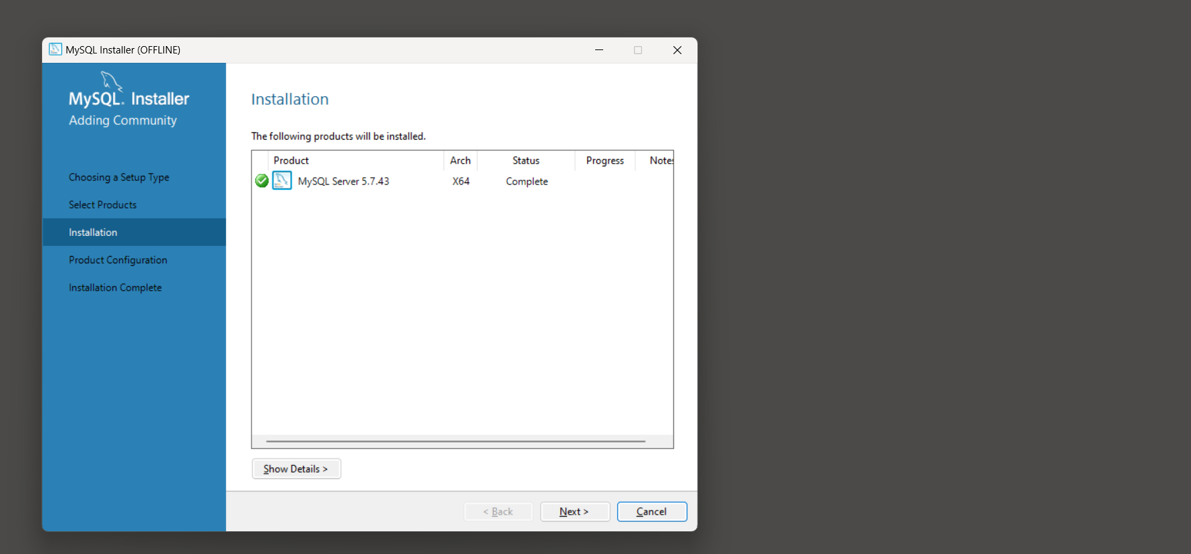Click the X64 architecture cell
The width and height of the screenshot is (1191, 554).
pyautogui.click(x=461, y=181)
